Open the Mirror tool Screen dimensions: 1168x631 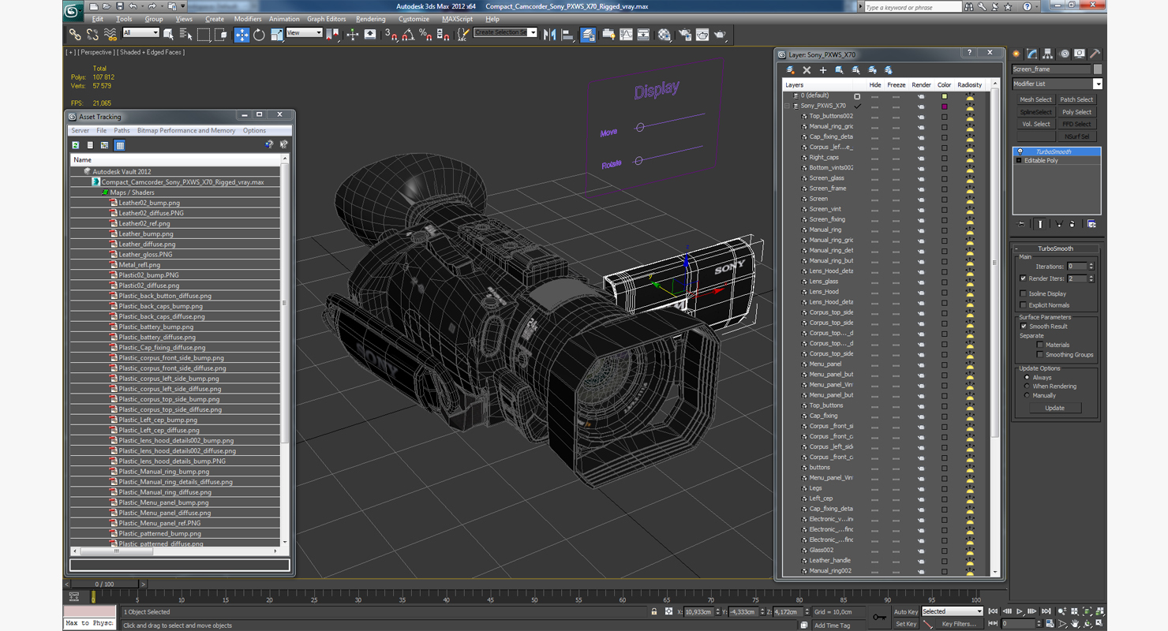(x=549, y=35)
